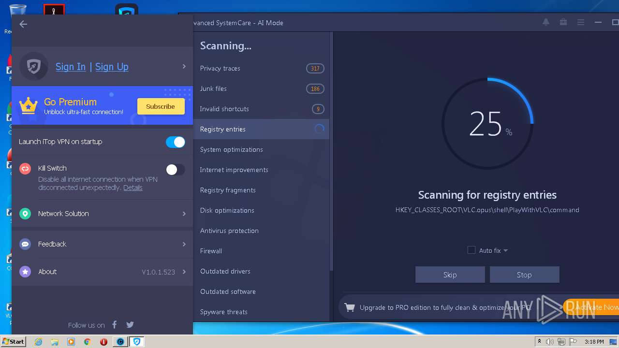Check the Auto fix checkbox
This screenshot has width=619, height=348.
click(x=472, y=250)
